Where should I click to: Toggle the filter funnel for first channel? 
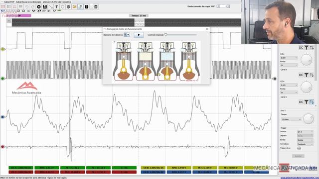307,48
